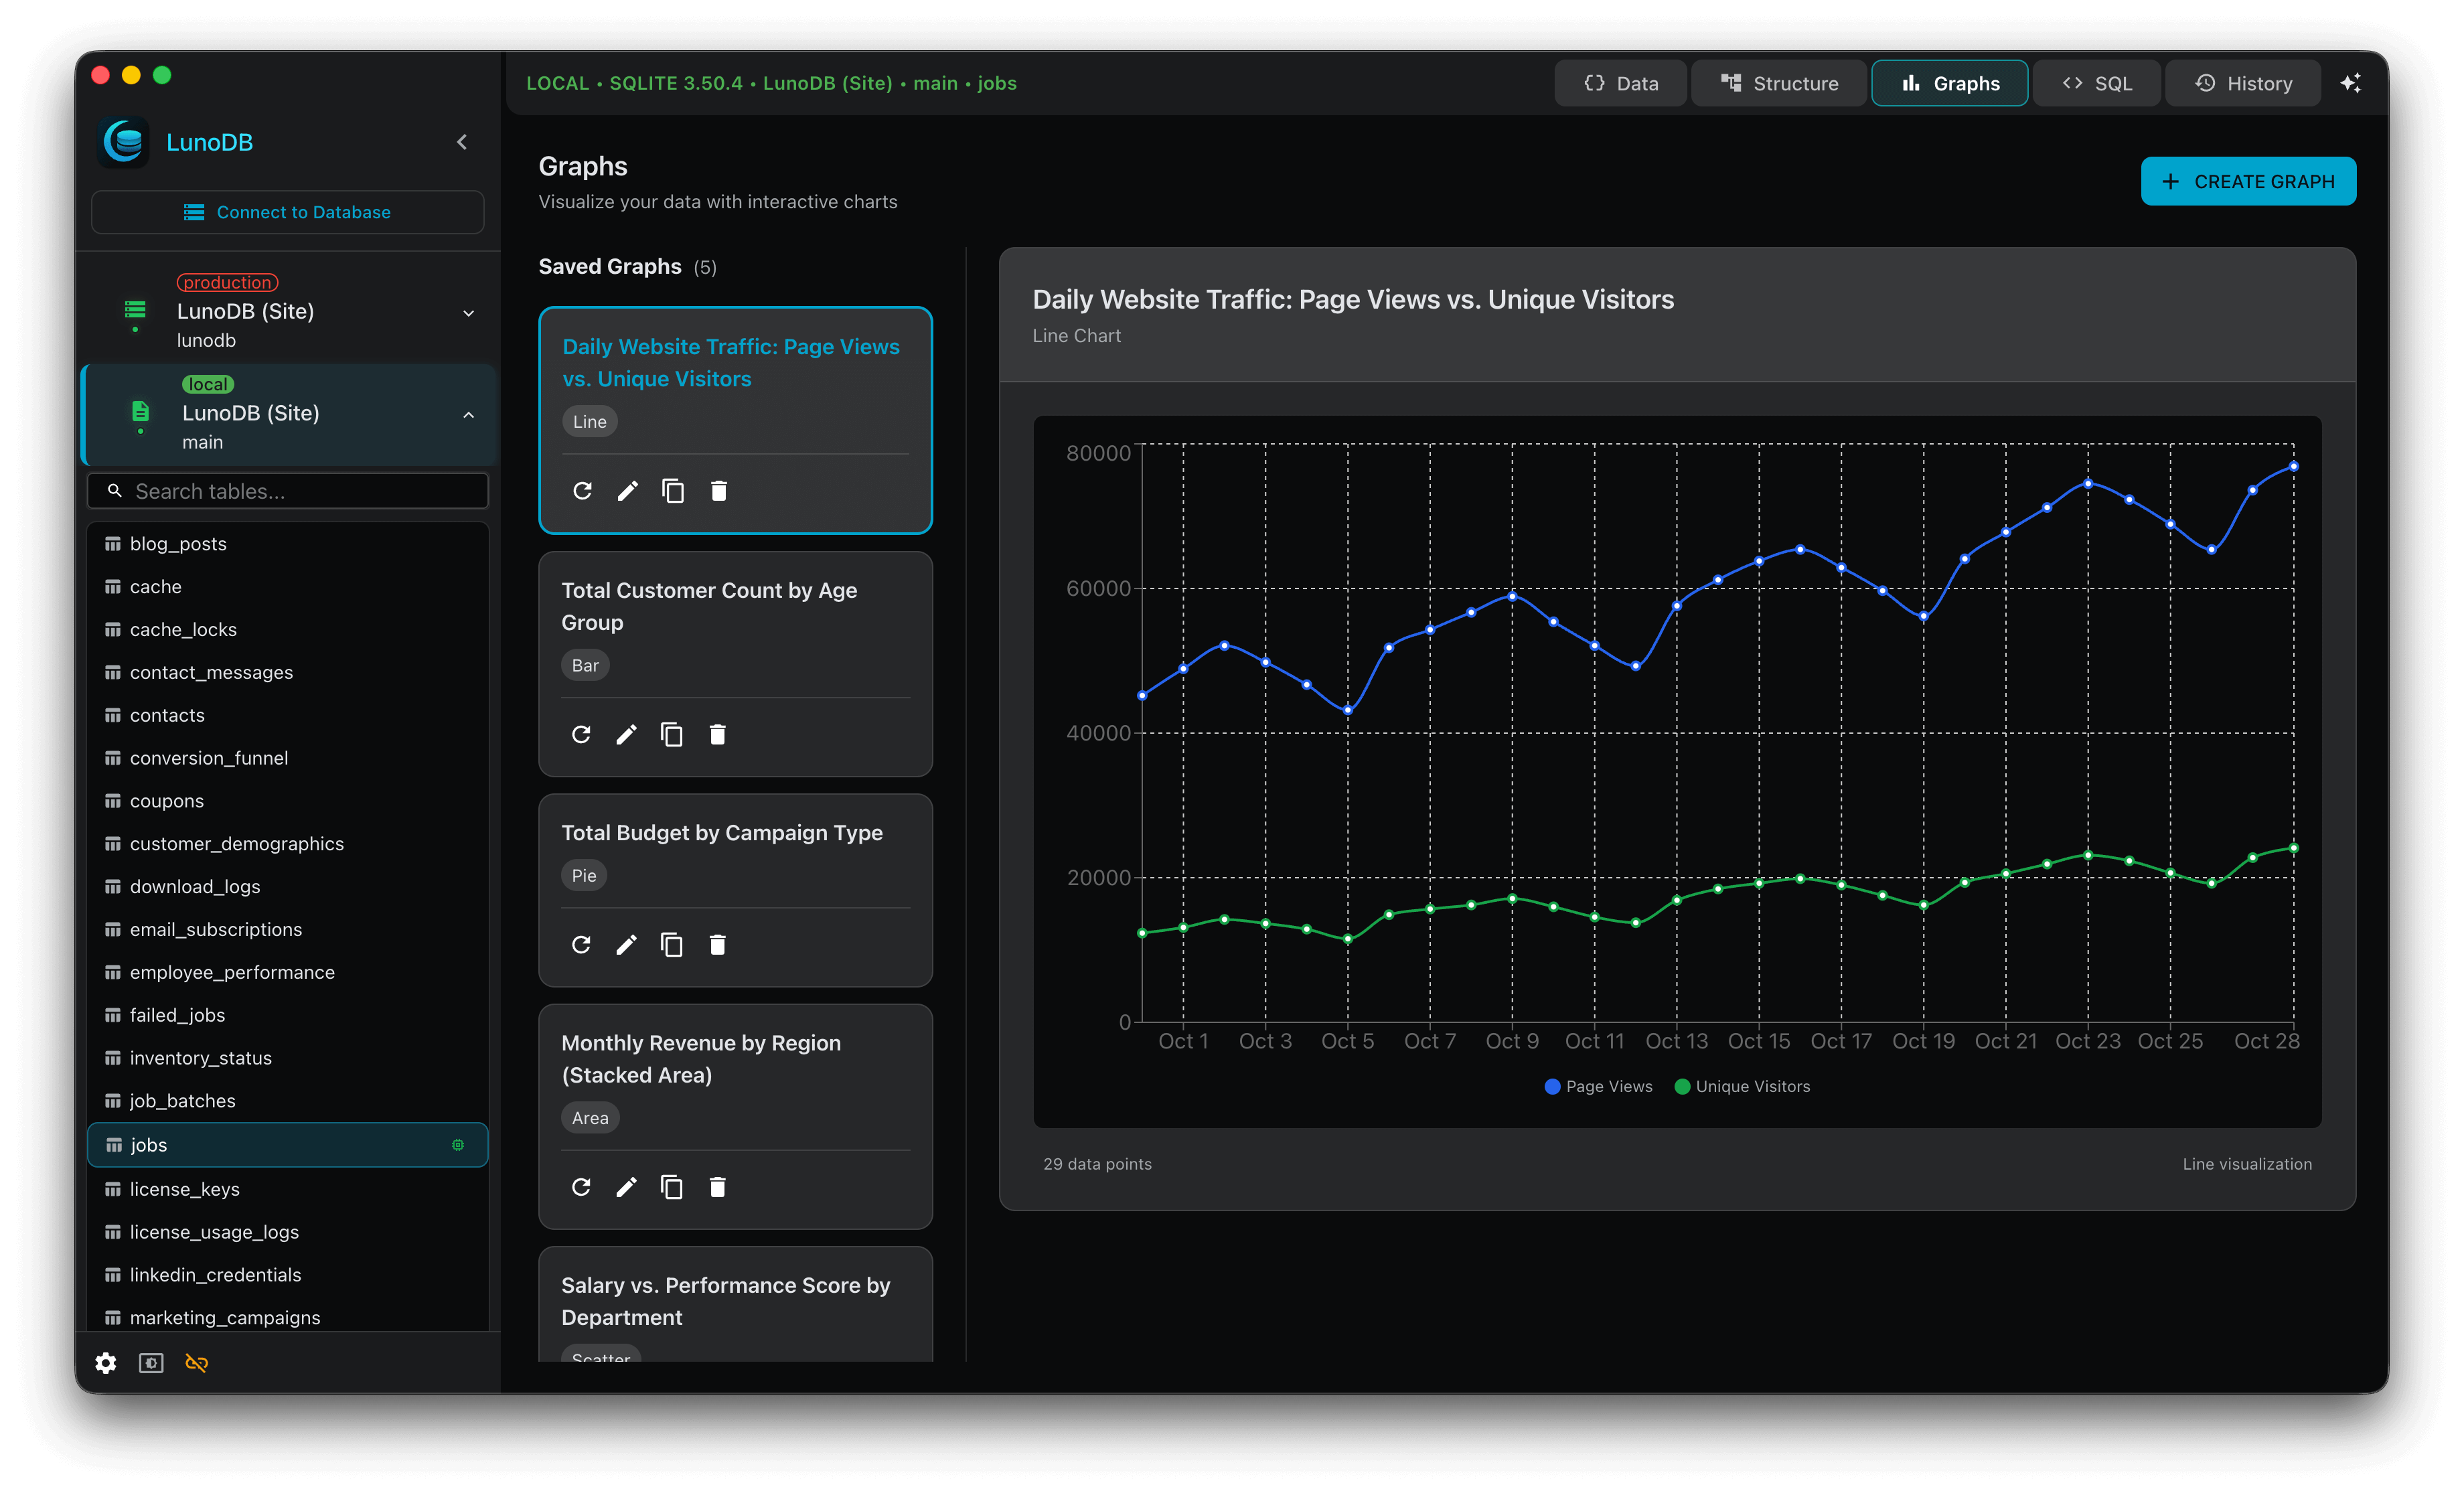Open the license_keys table
Screen dimensions: 2464x1493
[288, 1189]
